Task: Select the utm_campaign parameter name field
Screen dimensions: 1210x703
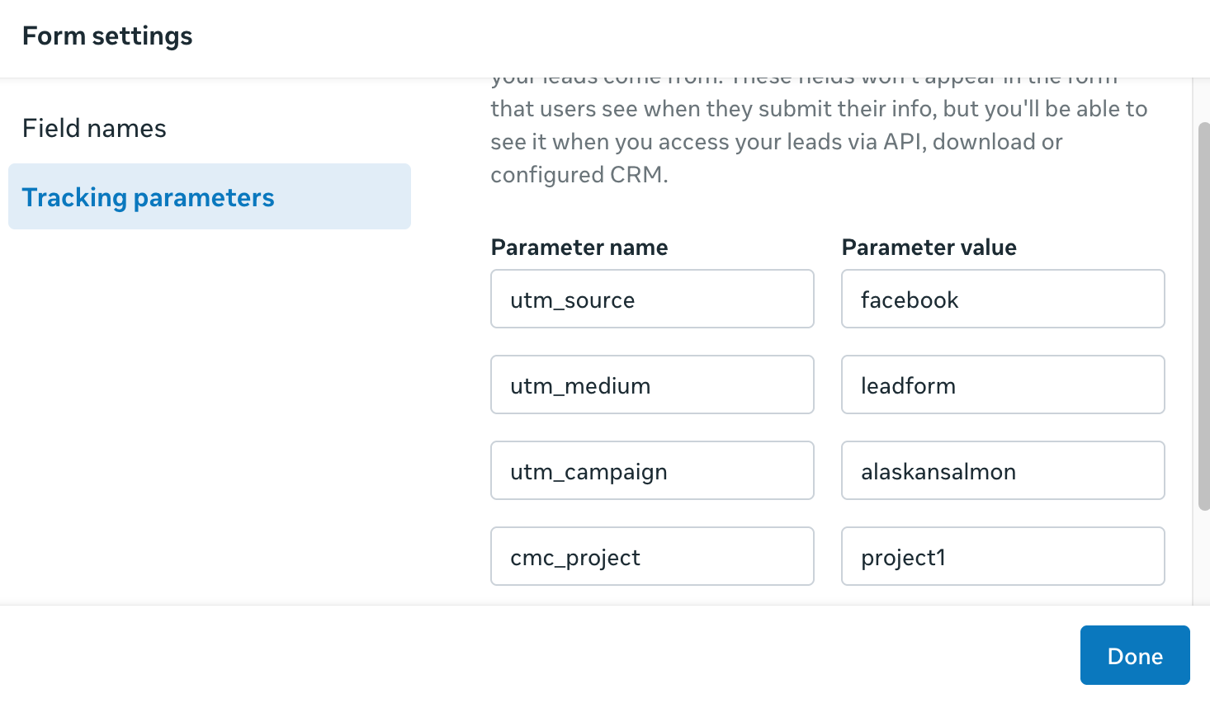Action: pos(652,471)
